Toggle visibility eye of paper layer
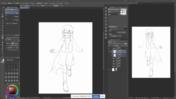Image resolution: width=176 pixels, height=99 pixels. tap(109, 70)
